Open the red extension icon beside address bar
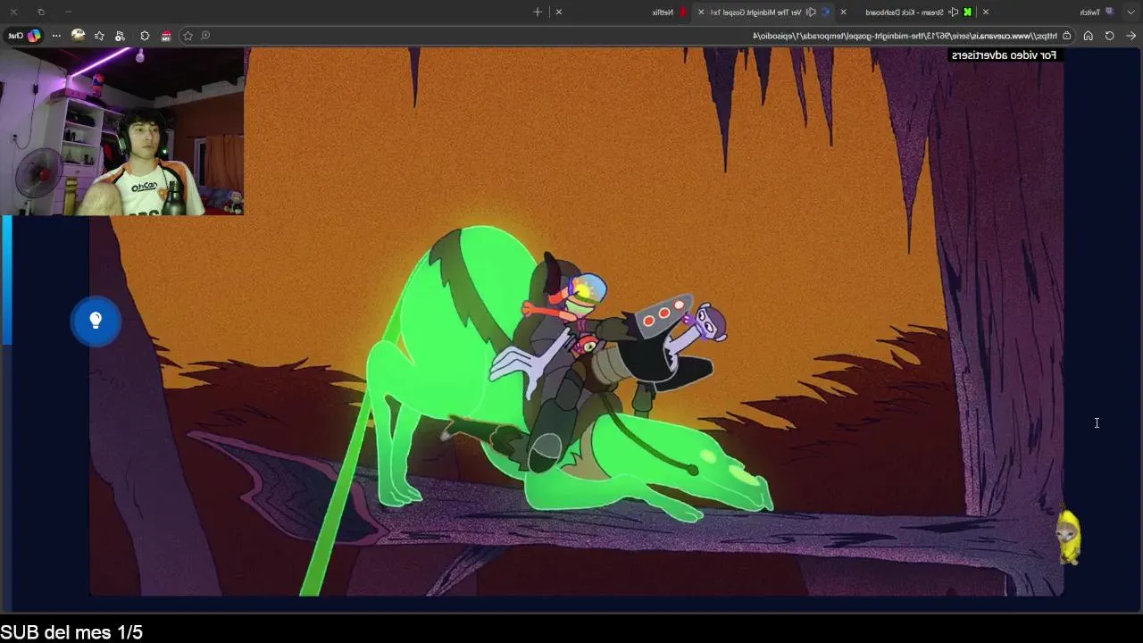1143x643 pixels. point(166,36)
